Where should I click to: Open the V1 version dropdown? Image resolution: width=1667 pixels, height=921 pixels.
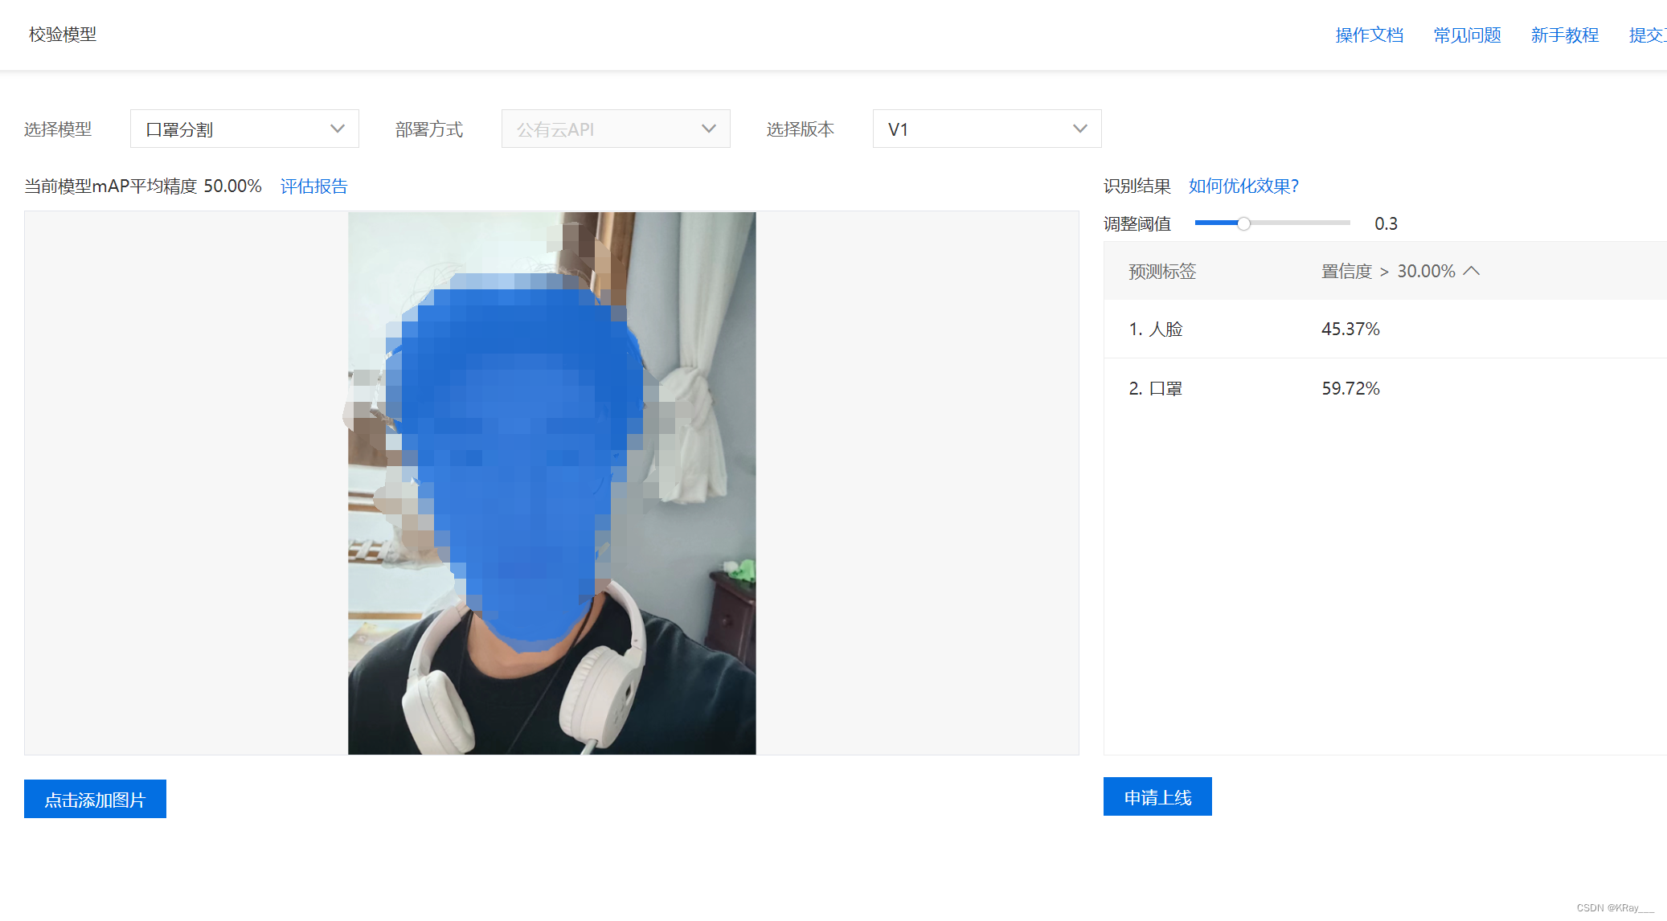pyautogui.click(x=987, y=129)
